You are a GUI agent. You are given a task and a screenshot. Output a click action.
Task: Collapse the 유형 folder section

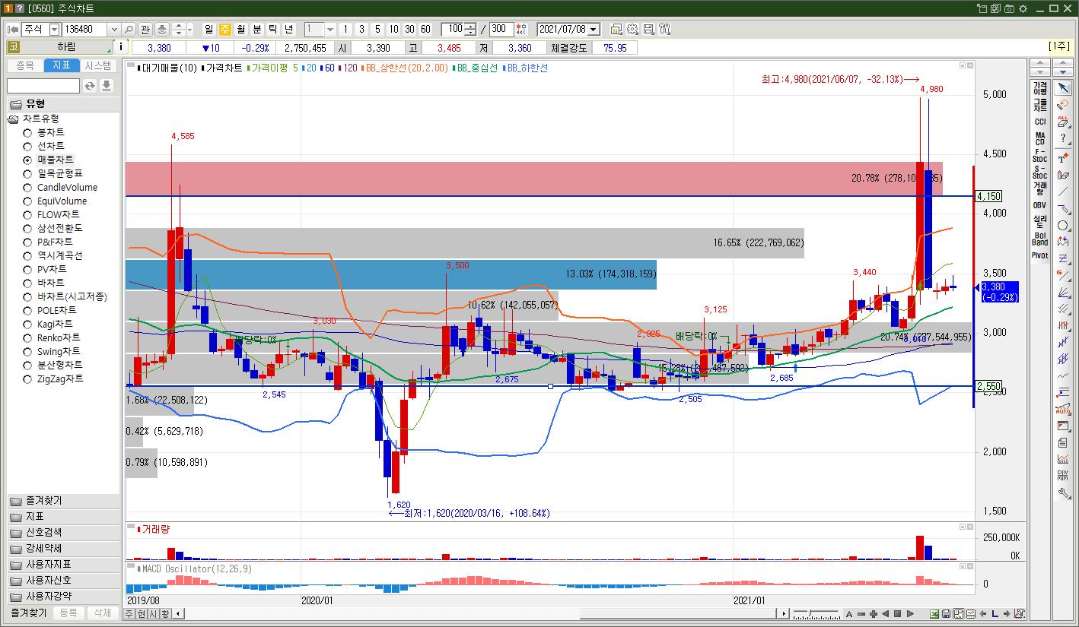[x=64, y=104]
